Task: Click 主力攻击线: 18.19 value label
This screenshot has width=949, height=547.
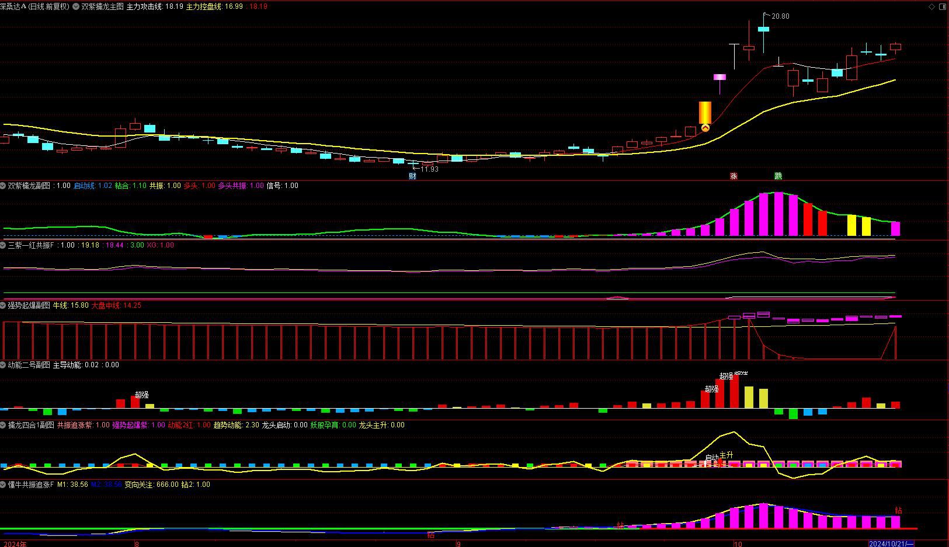Action: tap(155, 6)
